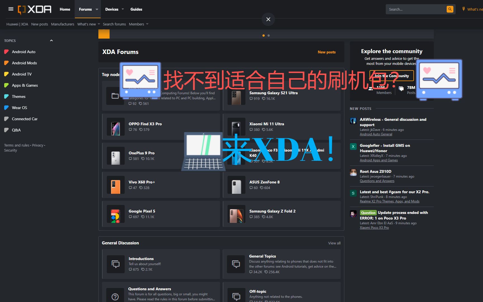This screenshot has width=483, height=302.
Task: Open Google Pixel 5 thumbnail
Action: tap(116, 214)
